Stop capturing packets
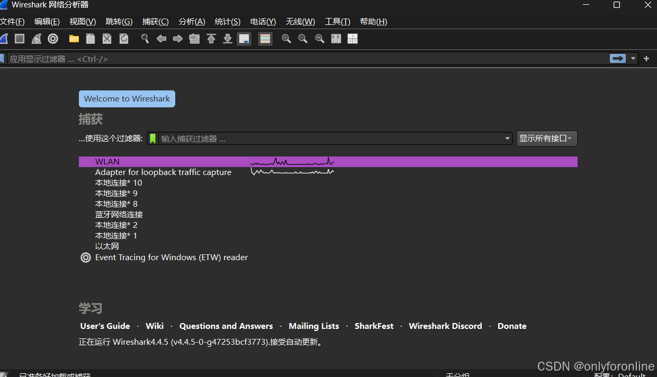This screenshot has height=377, width=657. (20, 39)
